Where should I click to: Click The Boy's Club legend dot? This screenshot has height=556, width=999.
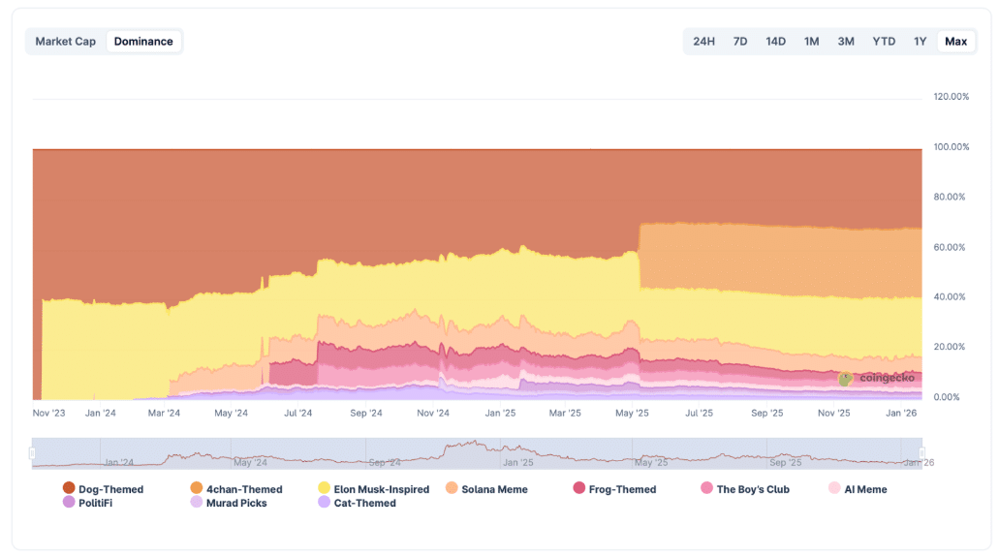707,489
